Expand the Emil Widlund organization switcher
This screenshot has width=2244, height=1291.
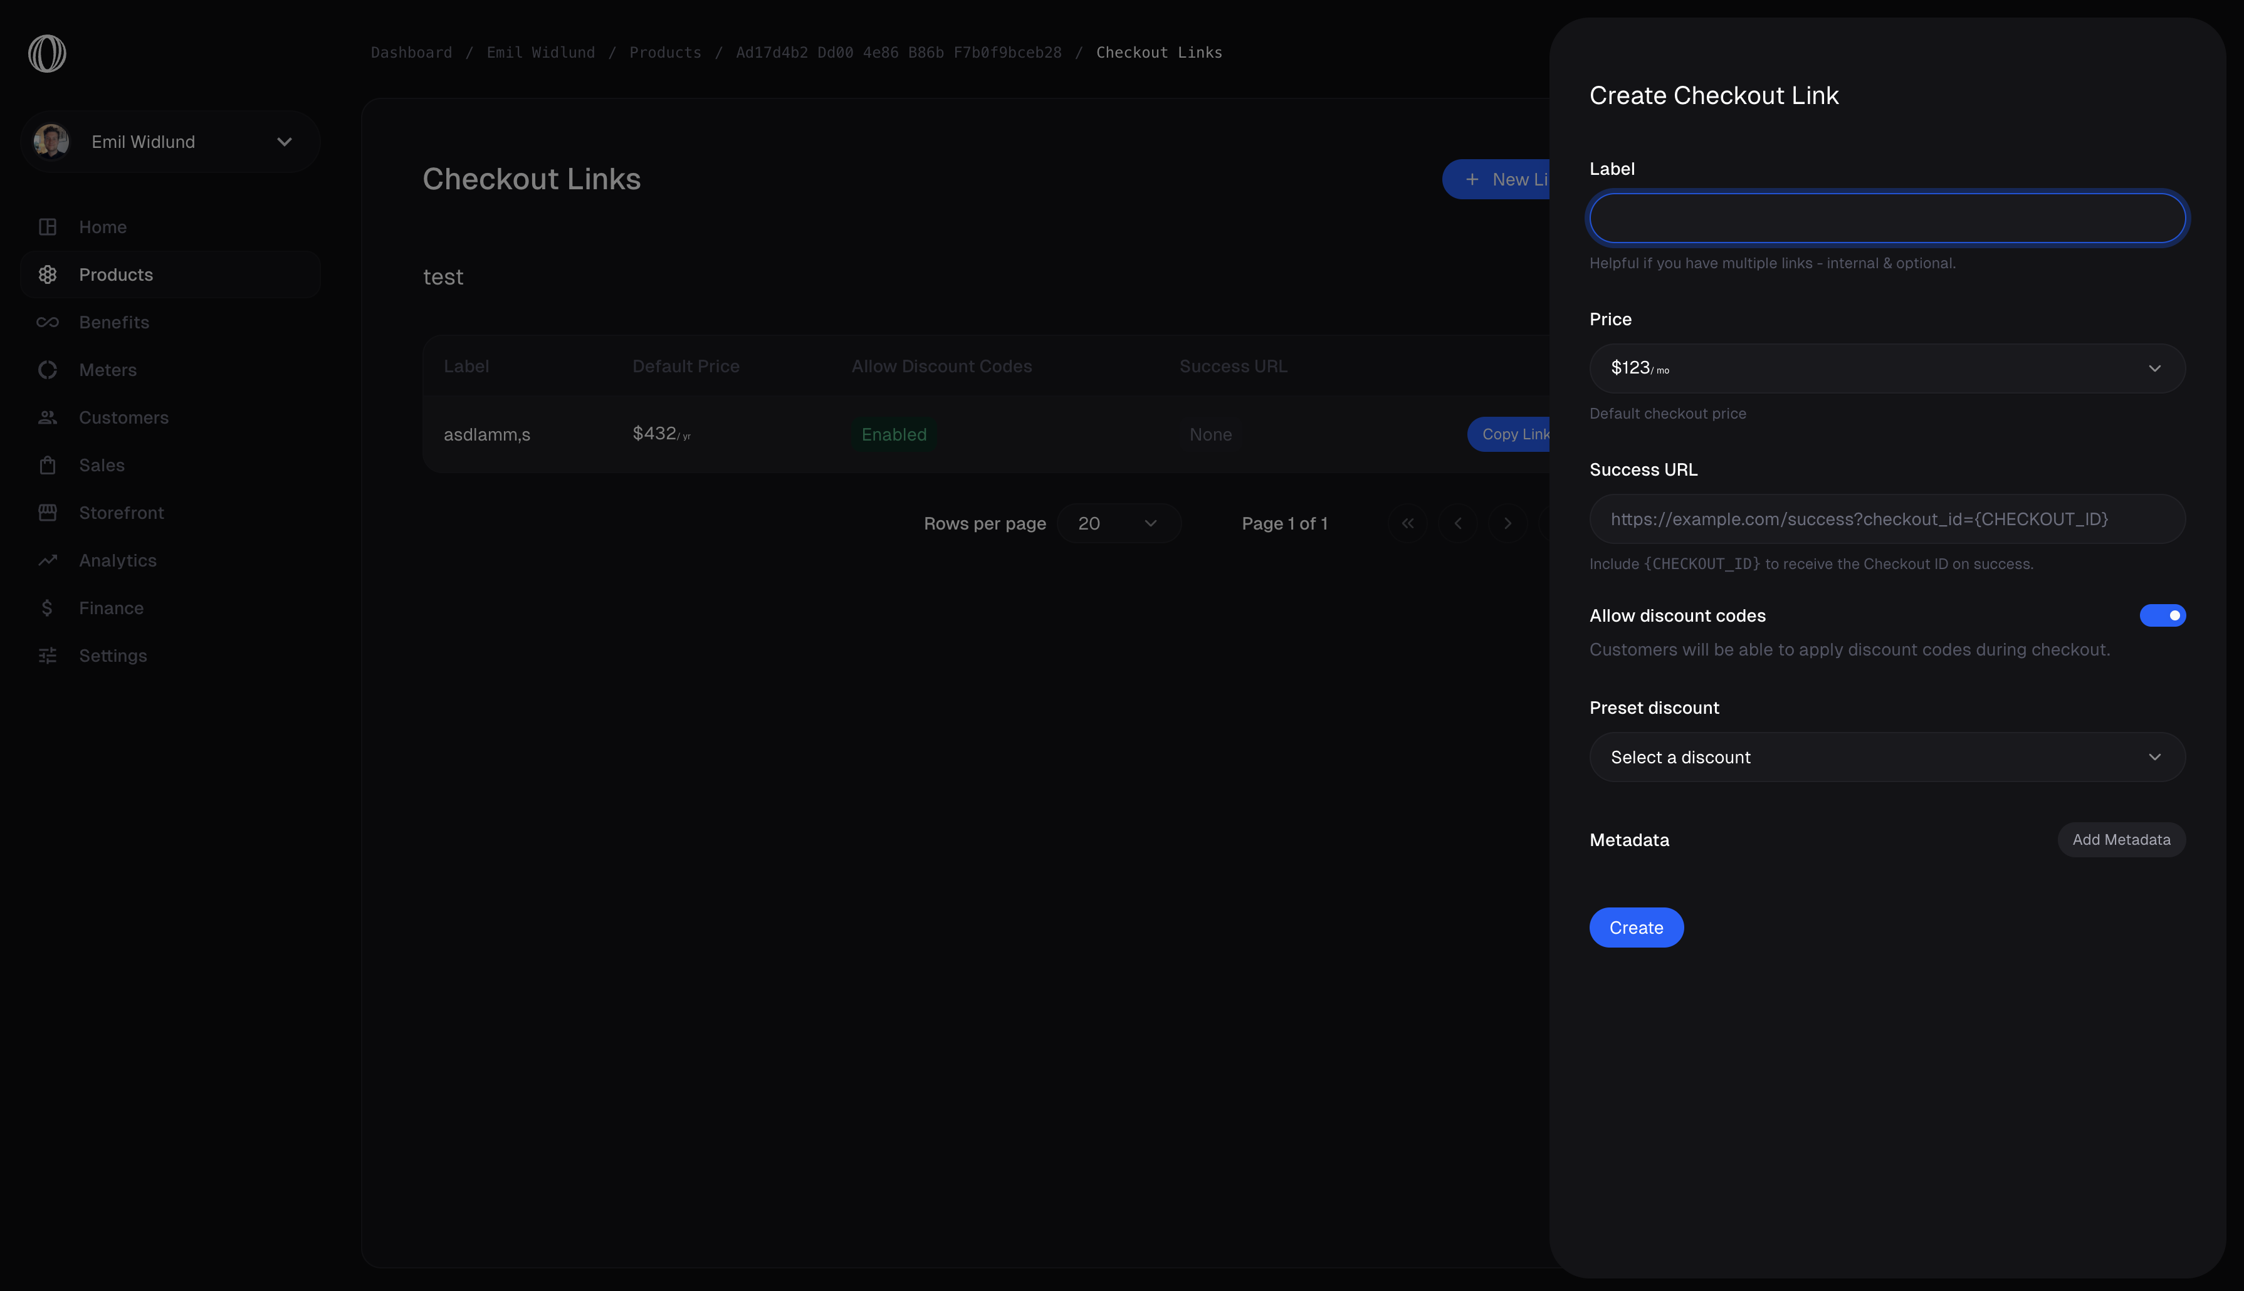170,142
